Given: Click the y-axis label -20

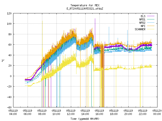Looking at the screenshot, I should coord(9,86).
